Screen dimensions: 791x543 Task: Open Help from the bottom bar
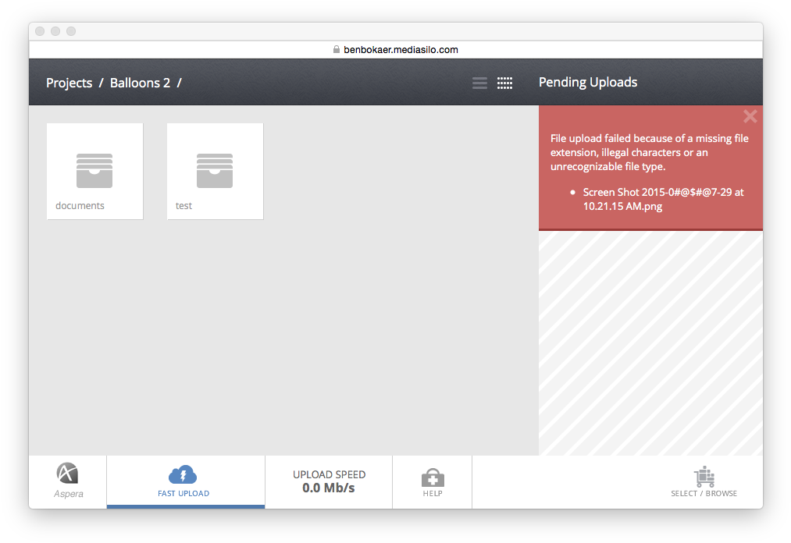pyautogui.click(x=433, y=482)
